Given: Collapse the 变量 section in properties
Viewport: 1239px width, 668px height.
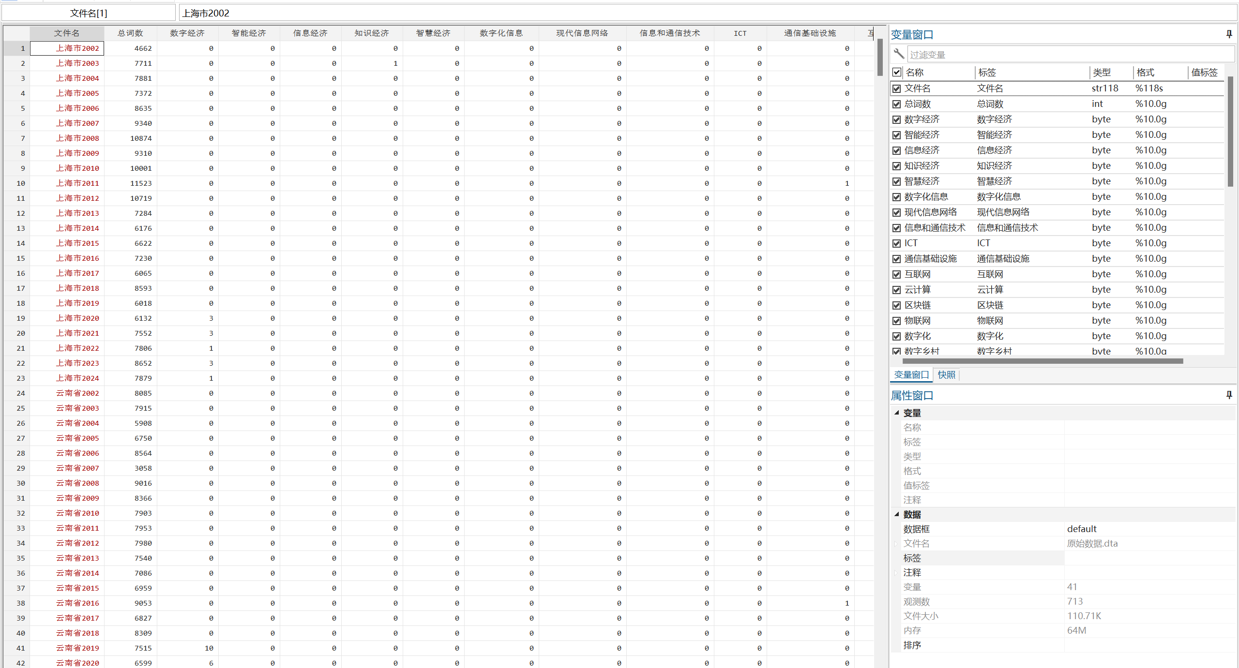Looking at the screenshot, I should coord(896,413).
